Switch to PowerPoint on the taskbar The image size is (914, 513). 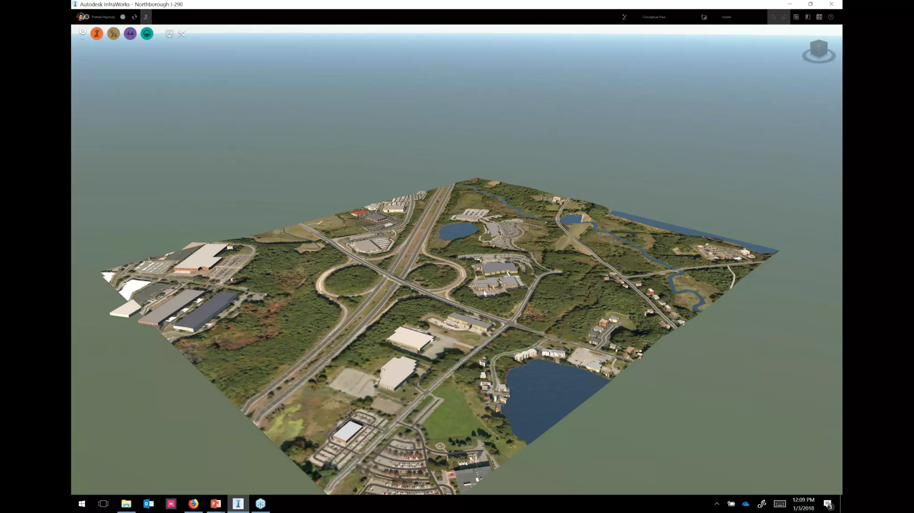(216, 504)
